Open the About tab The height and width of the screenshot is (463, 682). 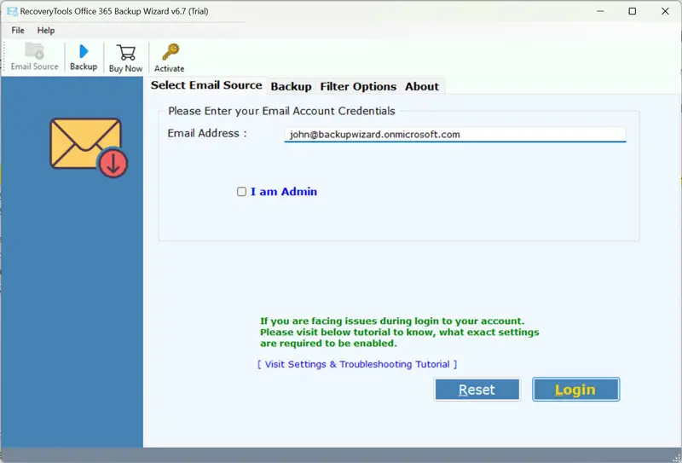coord(422,87)
